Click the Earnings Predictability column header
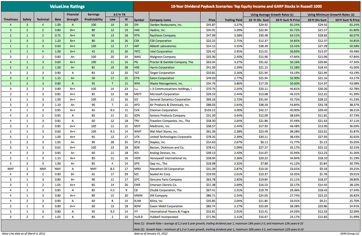The image size is (362, 236). (x=94, y=17)
